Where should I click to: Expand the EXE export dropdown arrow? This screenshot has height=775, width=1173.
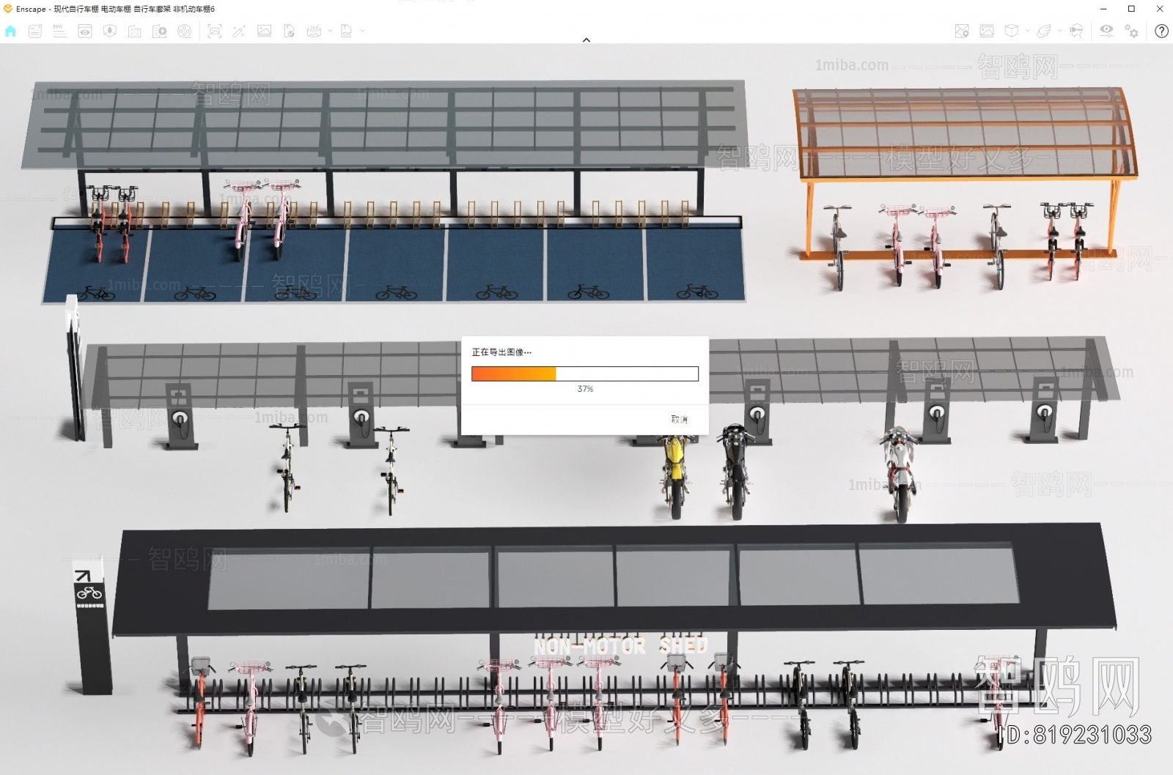pyautogui.click(x=362, y=31)
